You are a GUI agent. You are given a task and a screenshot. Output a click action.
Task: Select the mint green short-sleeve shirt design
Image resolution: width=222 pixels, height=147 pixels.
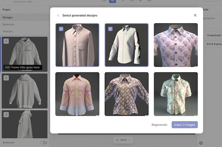point(176,94)
